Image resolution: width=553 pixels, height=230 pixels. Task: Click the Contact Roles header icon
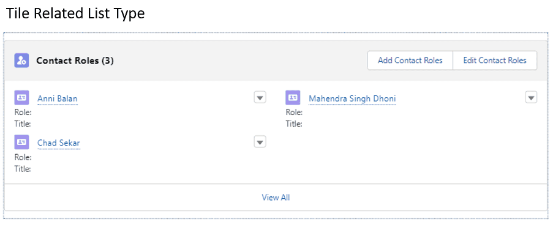tap(21, 61)
